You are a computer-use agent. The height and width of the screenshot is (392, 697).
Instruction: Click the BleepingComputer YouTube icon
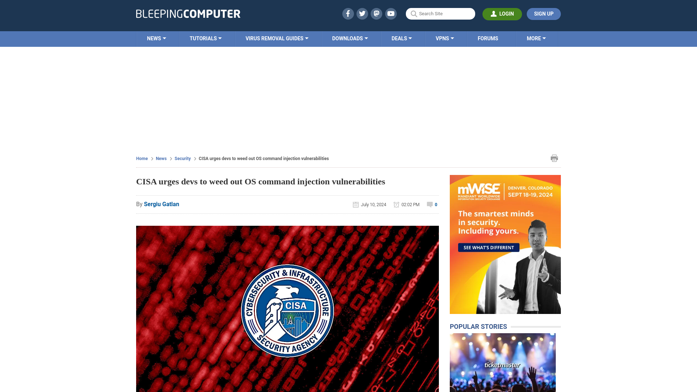(x=391, y=13)
